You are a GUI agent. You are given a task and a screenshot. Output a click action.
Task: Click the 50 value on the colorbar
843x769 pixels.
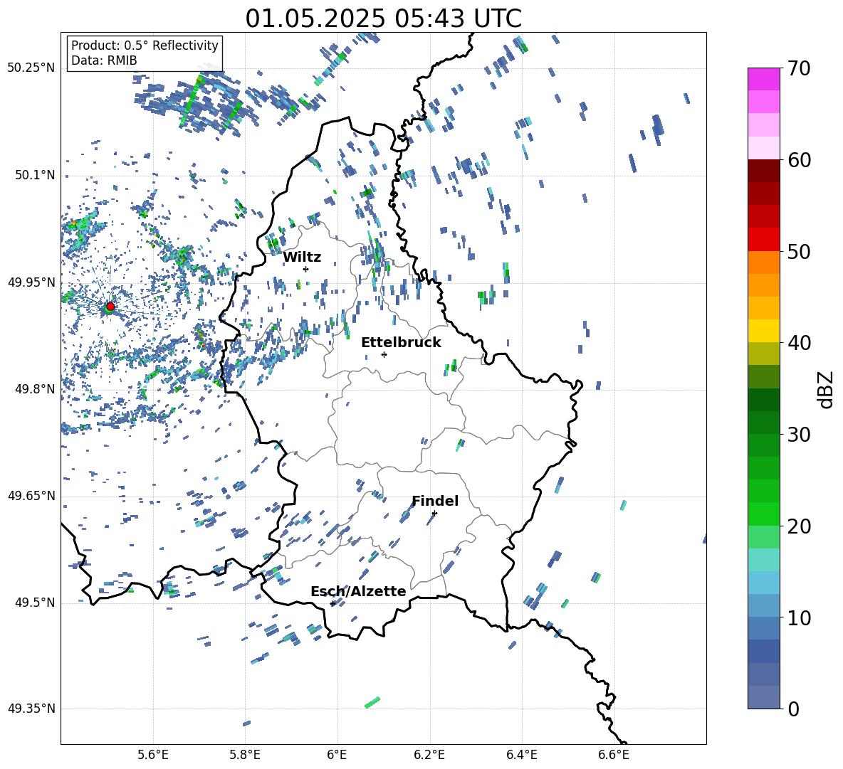(x=800, y=251)
